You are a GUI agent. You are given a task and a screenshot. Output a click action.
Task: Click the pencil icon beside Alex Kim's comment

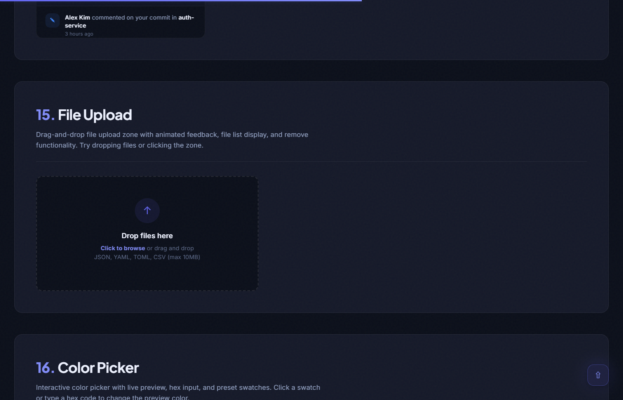pyautogui.click(x=53, y=20)
